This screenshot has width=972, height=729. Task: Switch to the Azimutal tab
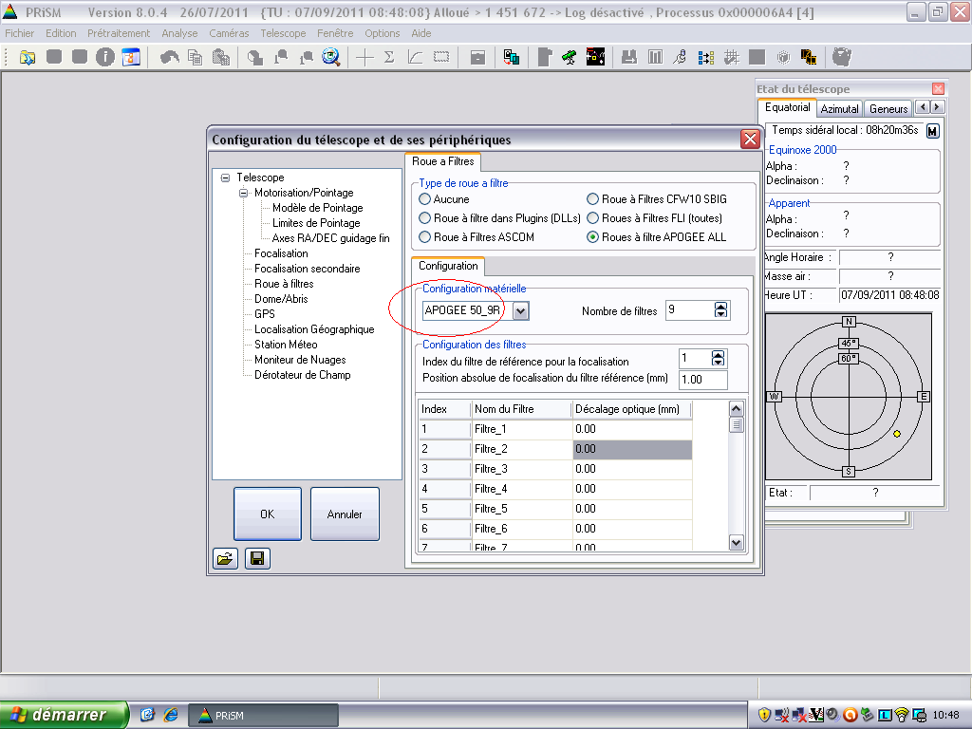point(839,109)
